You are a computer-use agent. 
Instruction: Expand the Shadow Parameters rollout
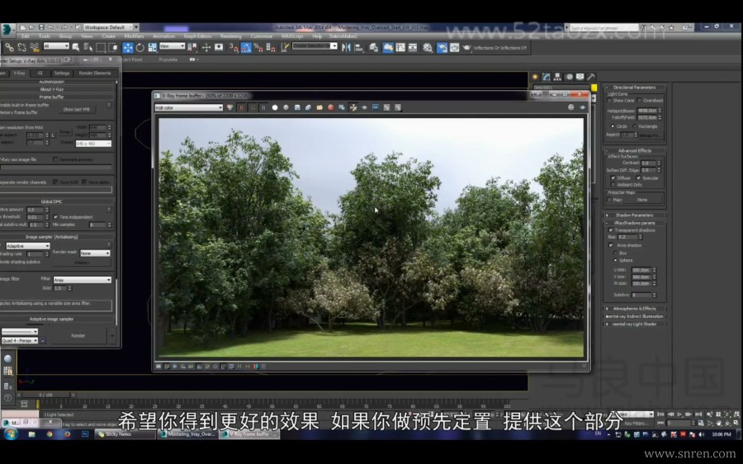click(634, 215)
